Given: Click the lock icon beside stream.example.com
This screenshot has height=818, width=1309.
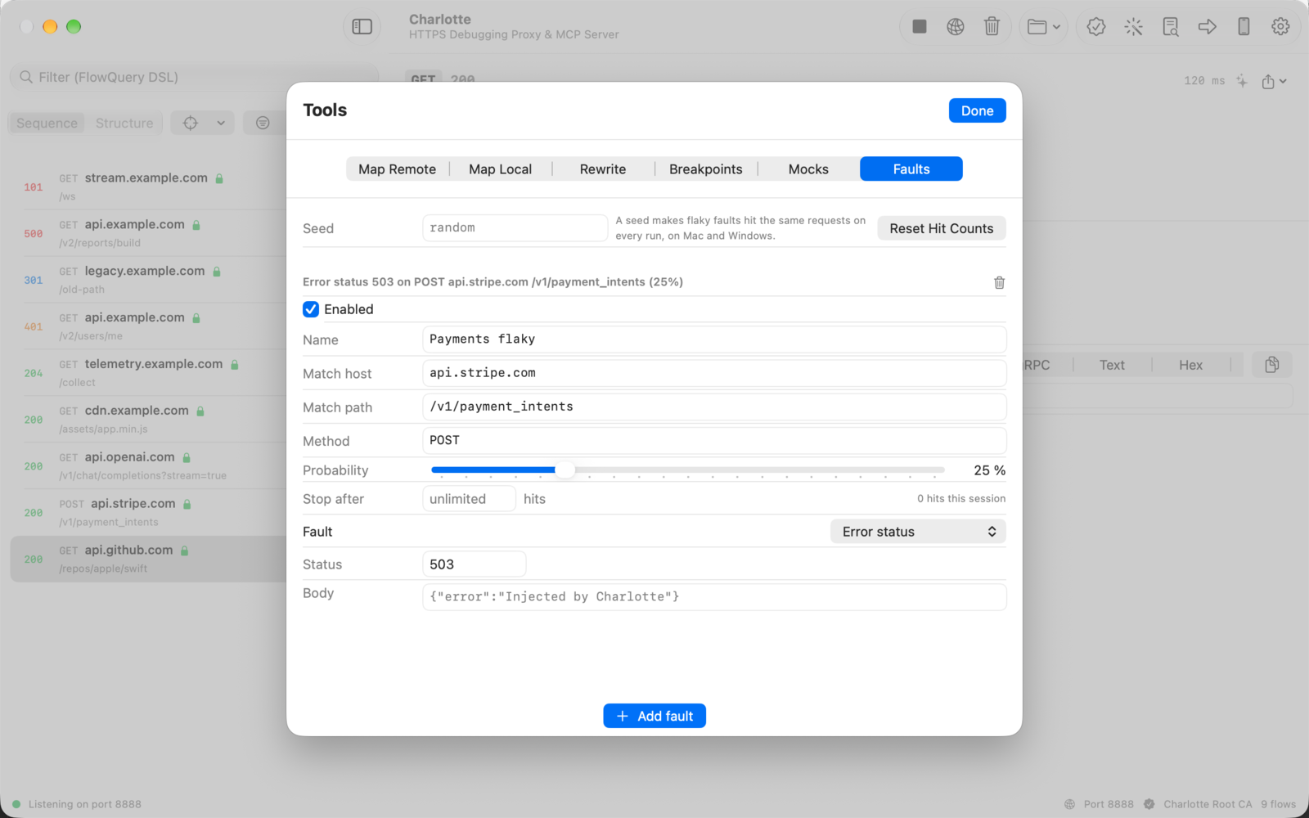Looking at the screenshot, I should click(219, 178).
